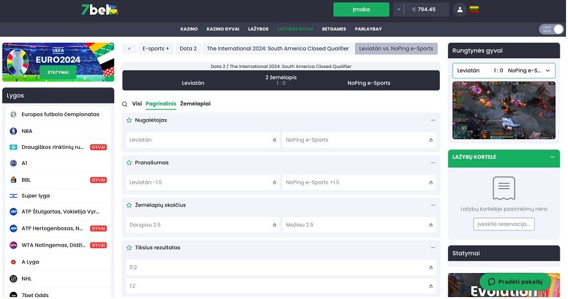The height and width of the screenshot is (299, 568).
Task: Click the NHL league icon
Action: 14,279
